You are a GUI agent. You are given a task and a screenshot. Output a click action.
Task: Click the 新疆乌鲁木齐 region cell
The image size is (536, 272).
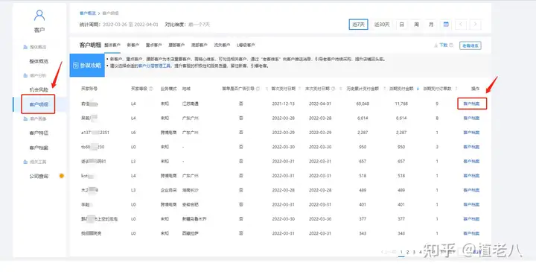194,218
